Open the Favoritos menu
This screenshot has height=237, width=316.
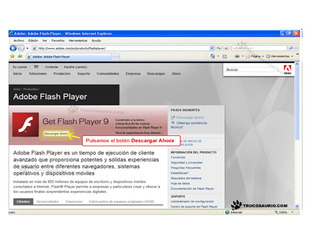pos(58,40)
